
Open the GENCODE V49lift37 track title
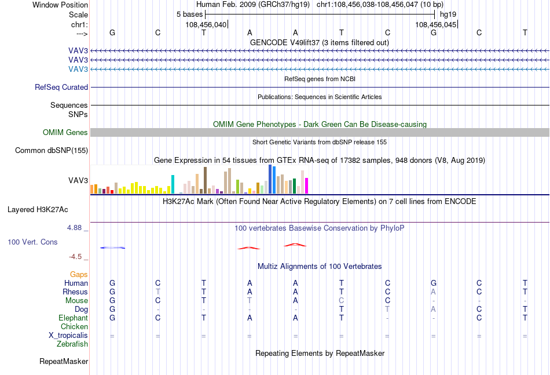(x=319, y=42)
